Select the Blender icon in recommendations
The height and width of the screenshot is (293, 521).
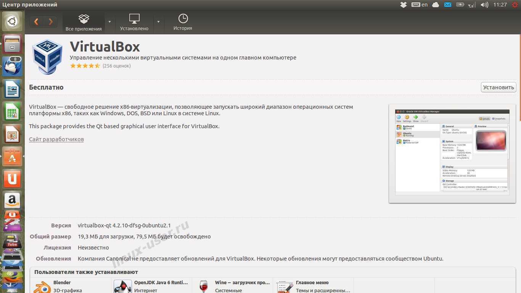point(42,287)
